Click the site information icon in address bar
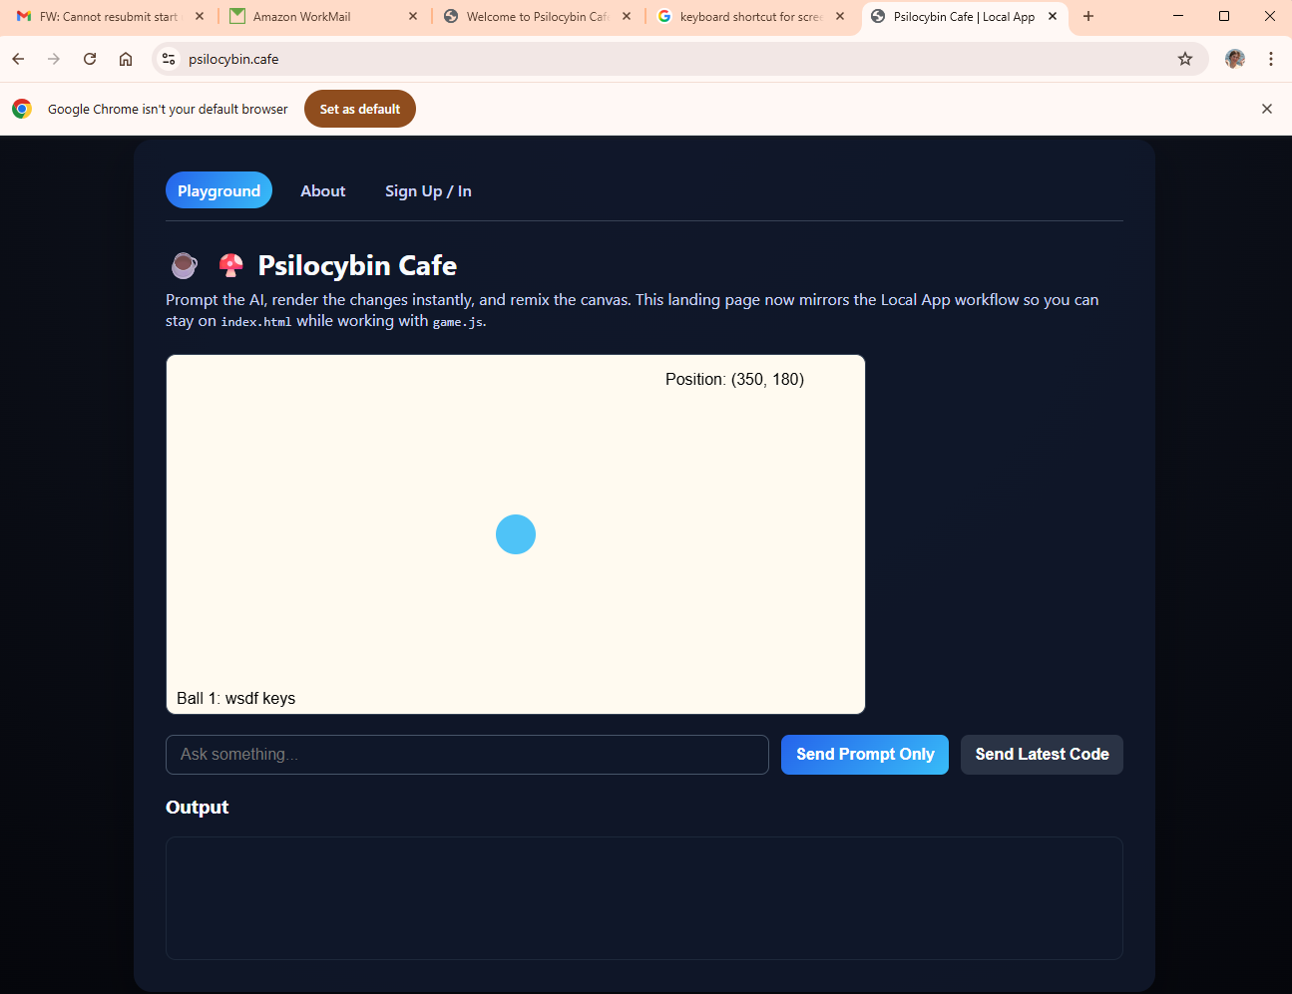 pos(168,59)
